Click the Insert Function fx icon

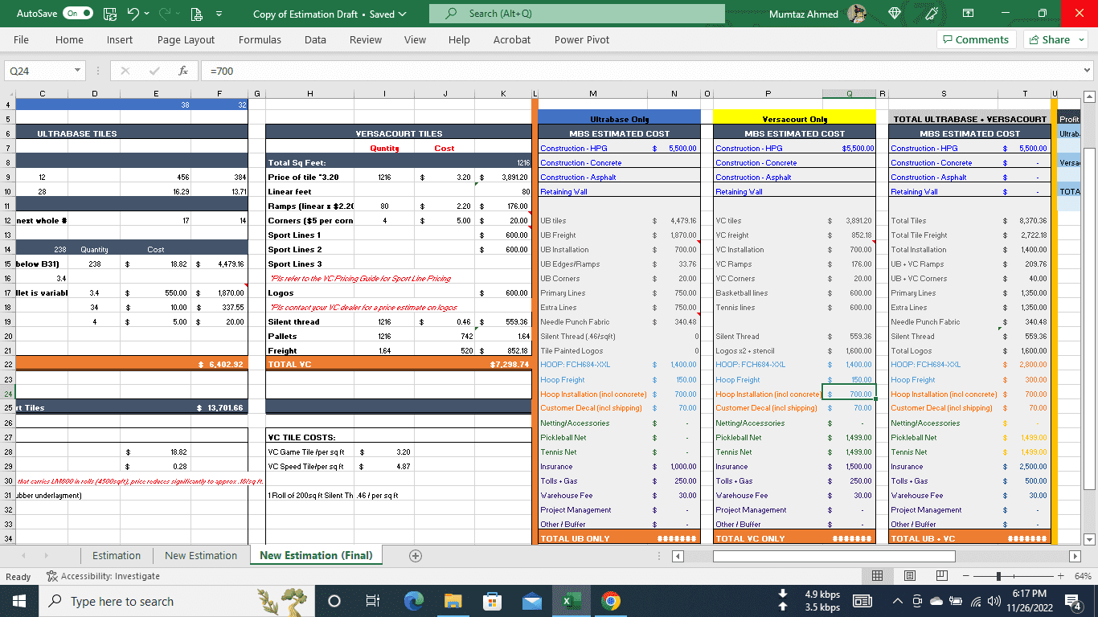(183, 71)
